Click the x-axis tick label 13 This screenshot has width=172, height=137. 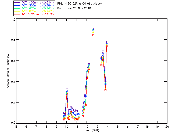97,127
